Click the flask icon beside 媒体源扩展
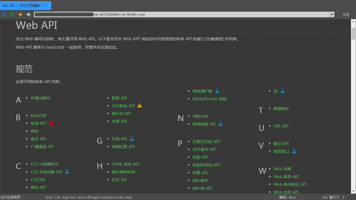356x200 pixels. pos(217,91)
